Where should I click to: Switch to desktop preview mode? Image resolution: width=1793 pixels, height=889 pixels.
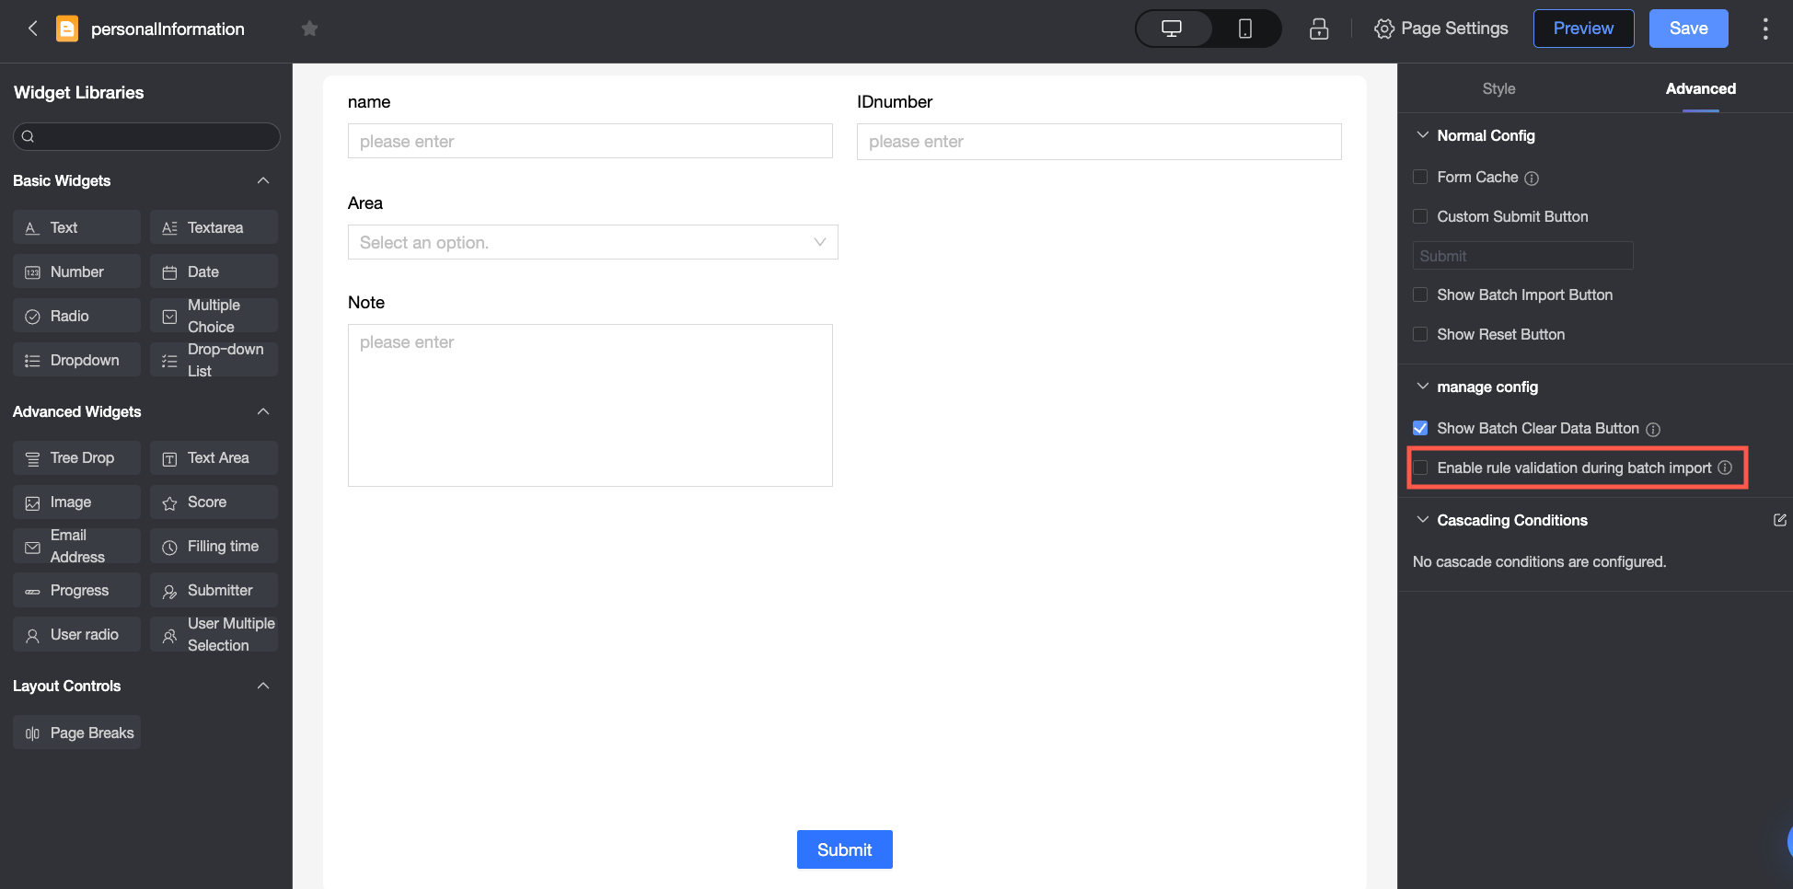1172,29
